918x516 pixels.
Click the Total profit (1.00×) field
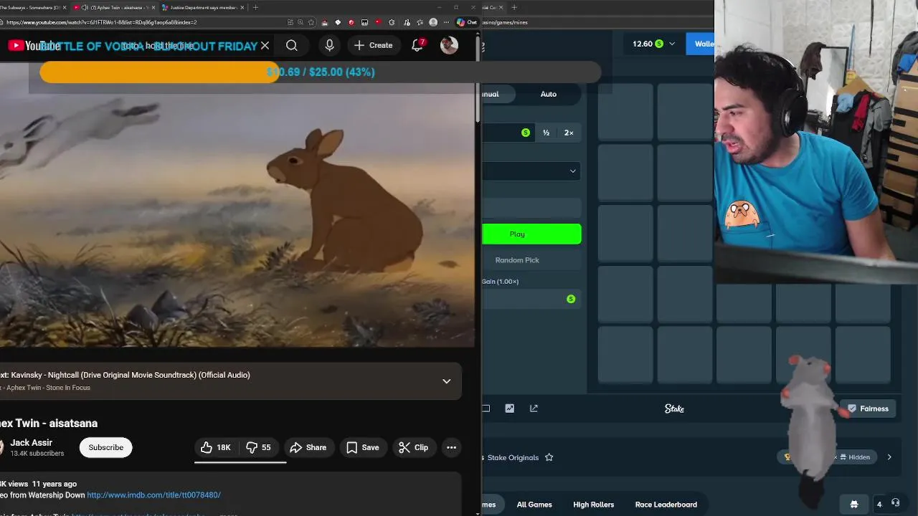pos(531,299)
